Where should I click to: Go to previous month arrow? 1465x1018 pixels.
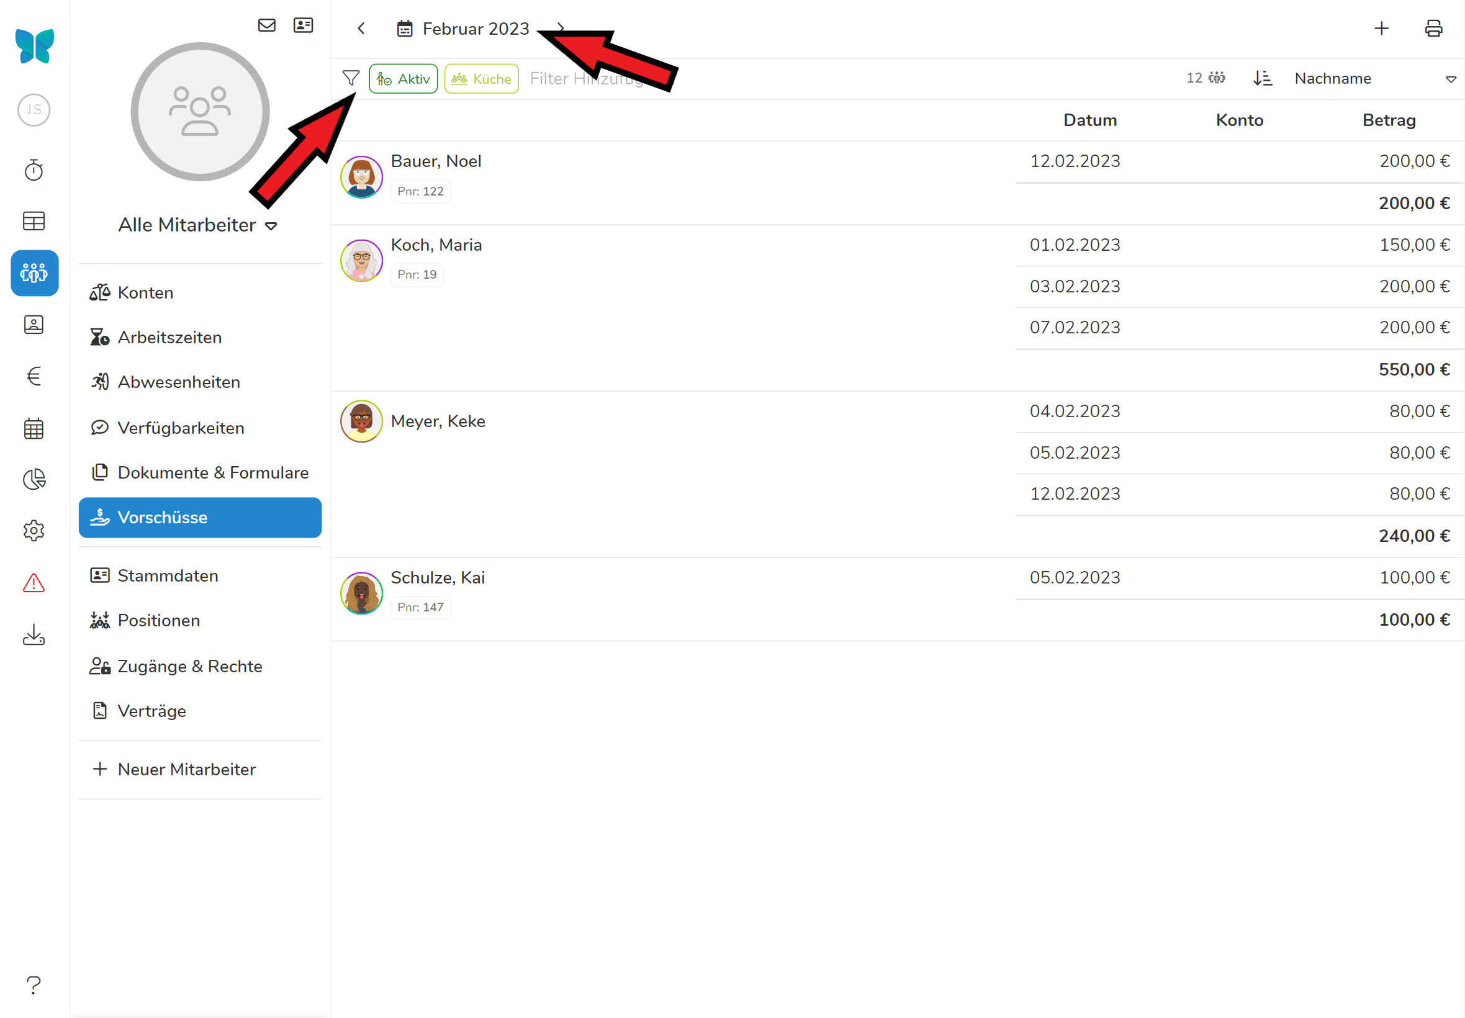[362, 29]
